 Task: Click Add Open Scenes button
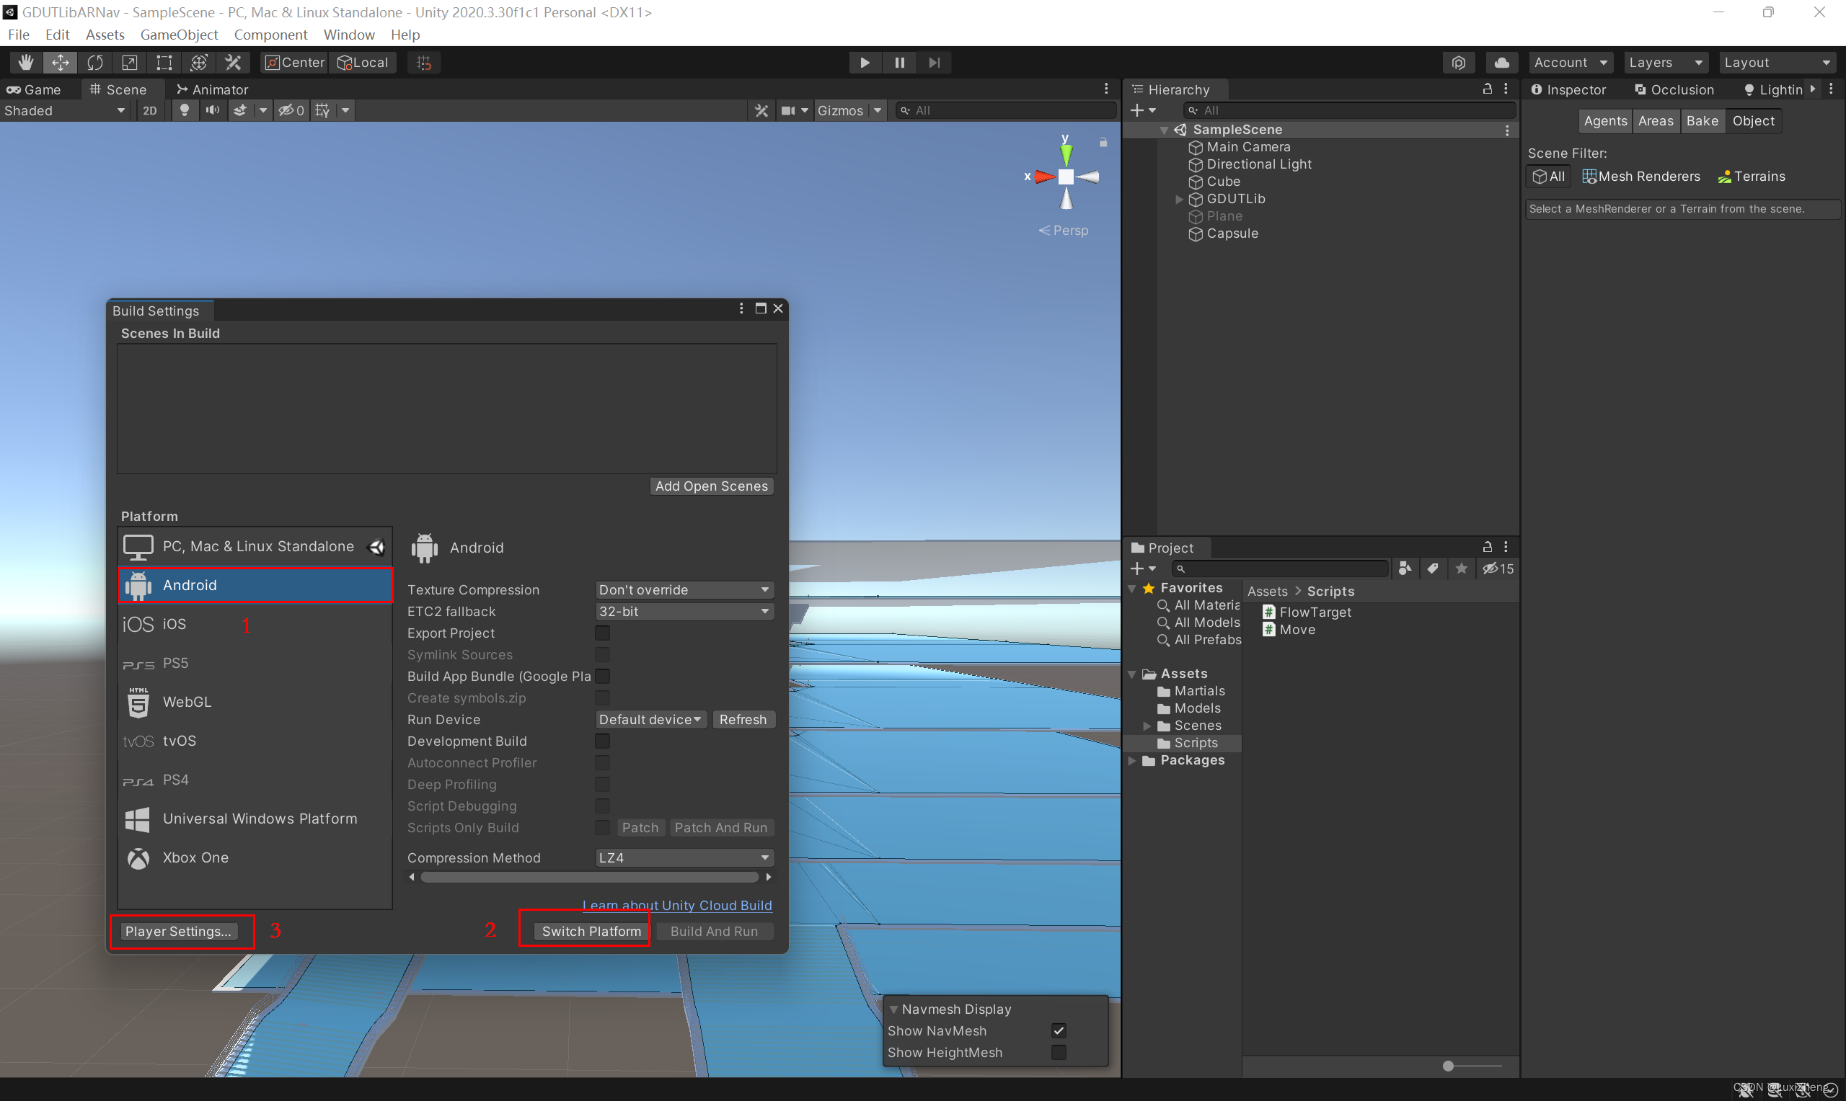click(711, 486)
